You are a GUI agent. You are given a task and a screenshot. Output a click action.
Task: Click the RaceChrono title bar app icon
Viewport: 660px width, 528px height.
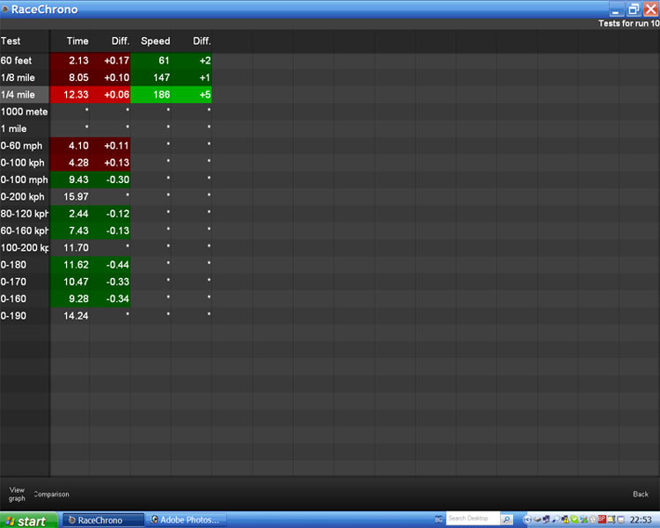tap(5, 10)
